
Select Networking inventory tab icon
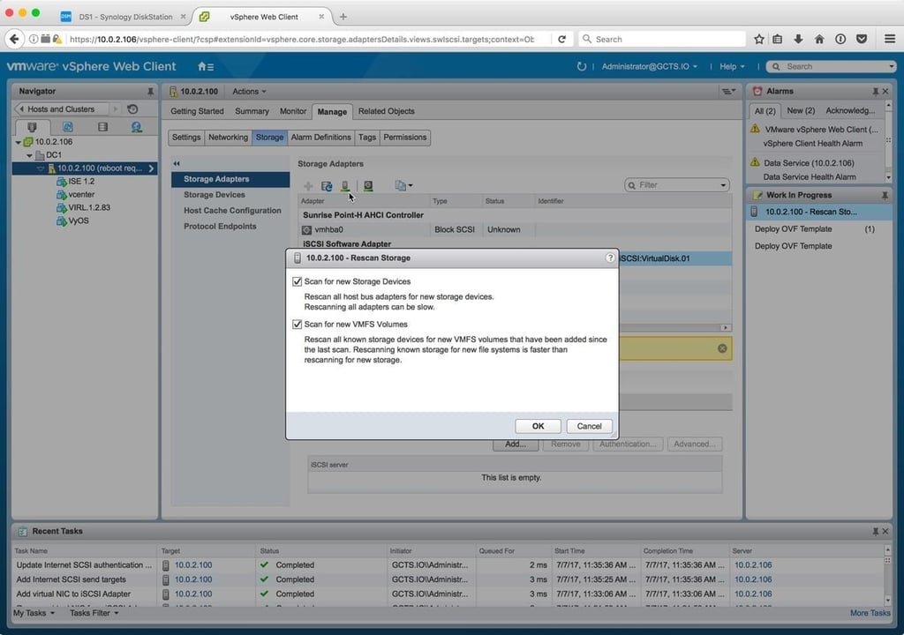tap(137, 127)
